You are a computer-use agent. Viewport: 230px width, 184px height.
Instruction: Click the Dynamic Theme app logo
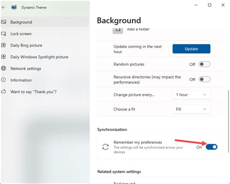(14, 7)
